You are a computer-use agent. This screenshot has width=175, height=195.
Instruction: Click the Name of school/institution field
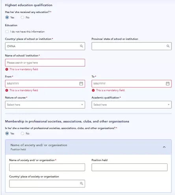45,62
